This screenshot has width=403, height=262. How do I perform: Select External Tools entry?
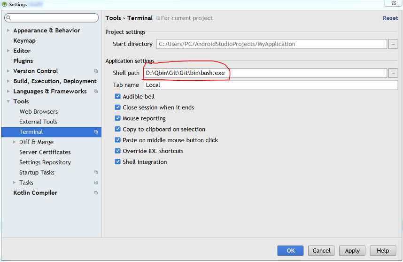tap(38, 122)
